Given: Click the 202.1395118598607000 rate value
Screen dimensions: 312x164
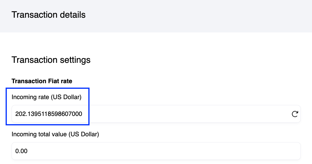Looking at the screenshot, I should (x=49, y=114).
